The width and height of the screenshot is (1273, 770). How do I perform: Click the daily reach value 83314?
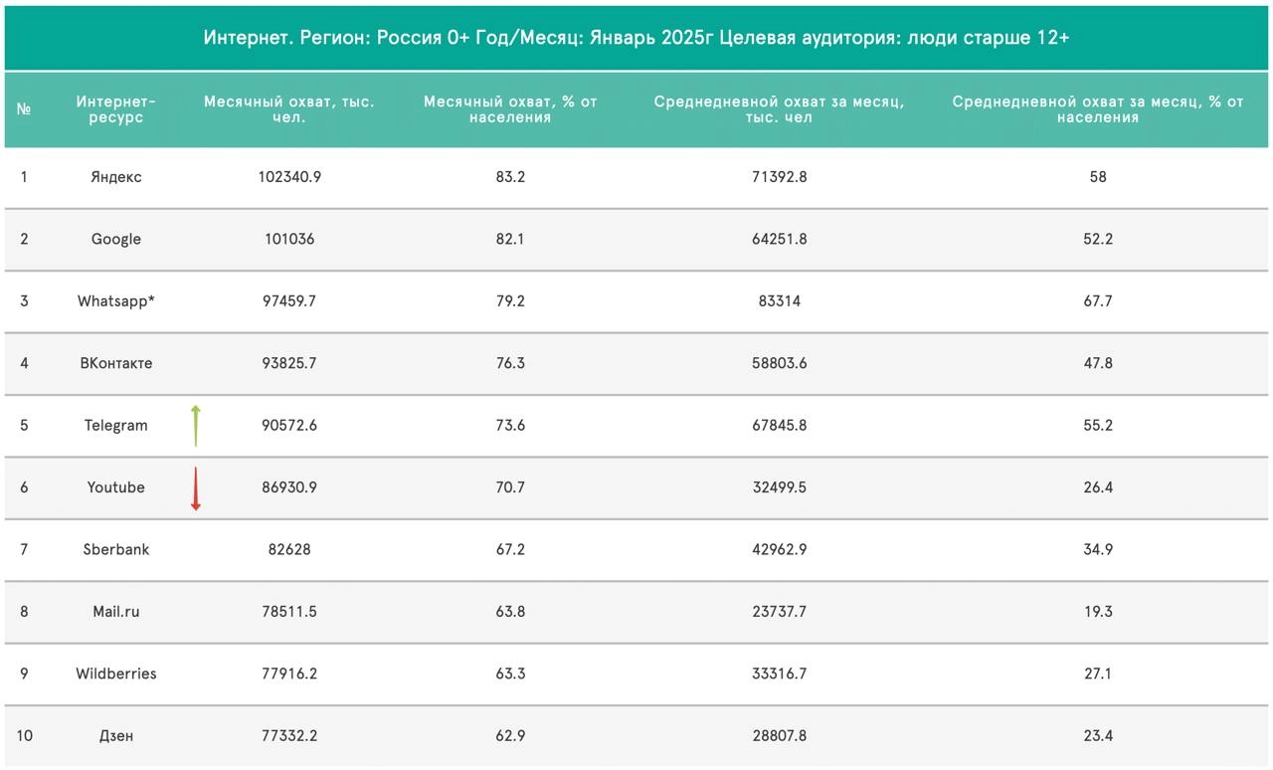click(780, 301)
